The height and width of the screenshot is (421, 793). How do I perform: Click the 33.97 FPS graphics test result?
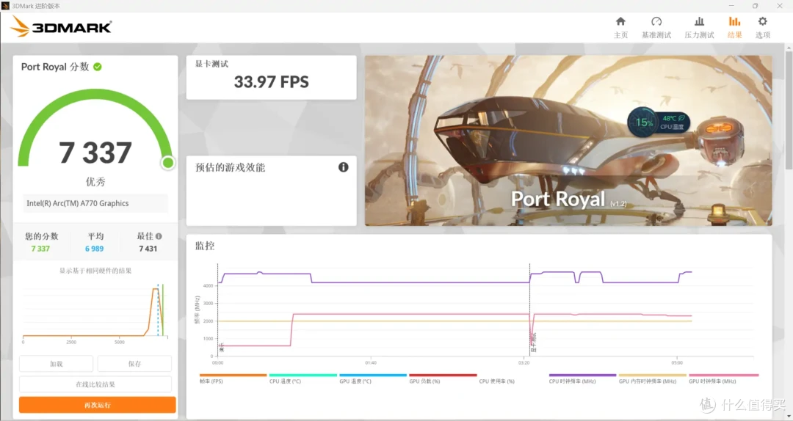[271, 81]
